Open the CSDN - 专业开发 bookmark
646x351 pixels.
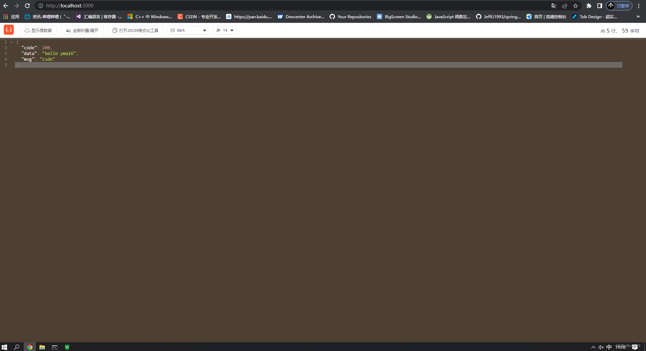199,17
